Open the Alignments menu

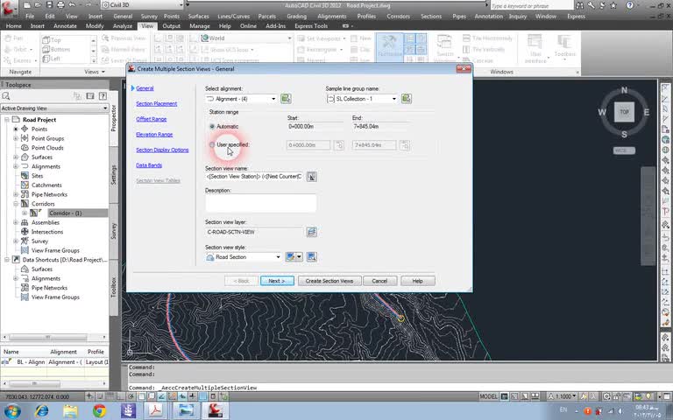pyautogui.click(x=332, y=17)
